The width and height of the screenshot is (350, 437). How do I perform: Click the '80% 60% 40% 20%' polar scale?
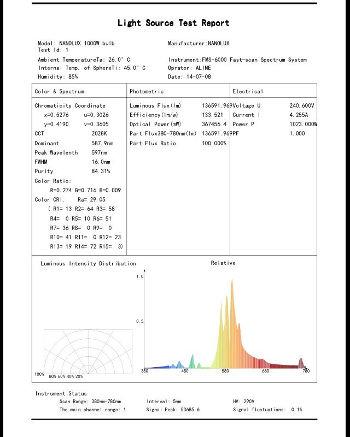66,376
